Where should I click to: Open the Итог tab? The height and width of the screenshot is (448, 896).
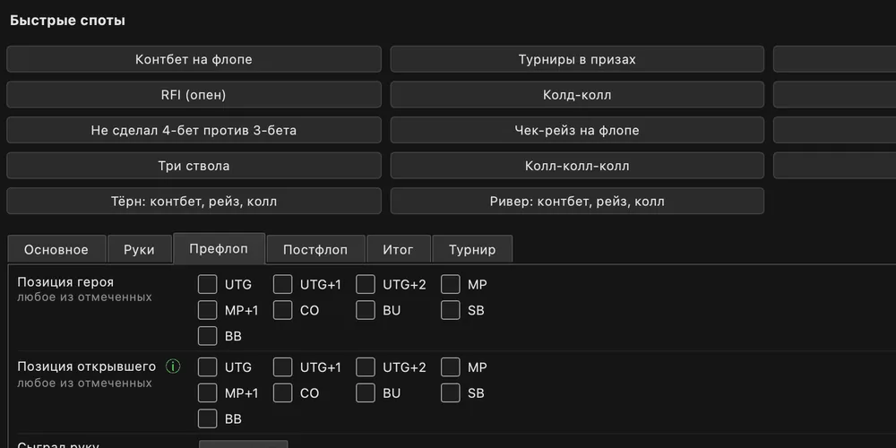399,249
